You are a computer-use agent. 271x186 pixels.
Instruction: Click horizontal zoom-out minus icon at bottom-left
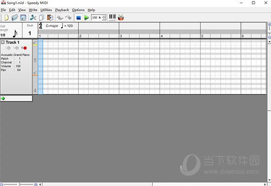click(x=1, y=185)
